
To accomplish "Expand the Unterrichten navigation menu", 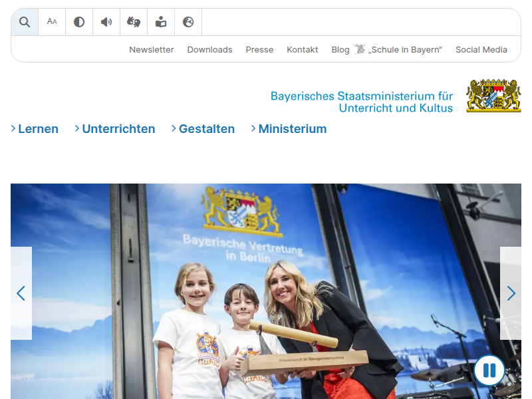I will pyautogui.click(x=115, y=129).
